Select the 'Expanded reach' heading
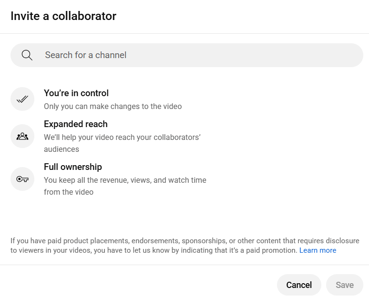This screenshot has height=297, width=369. (75, 124)
